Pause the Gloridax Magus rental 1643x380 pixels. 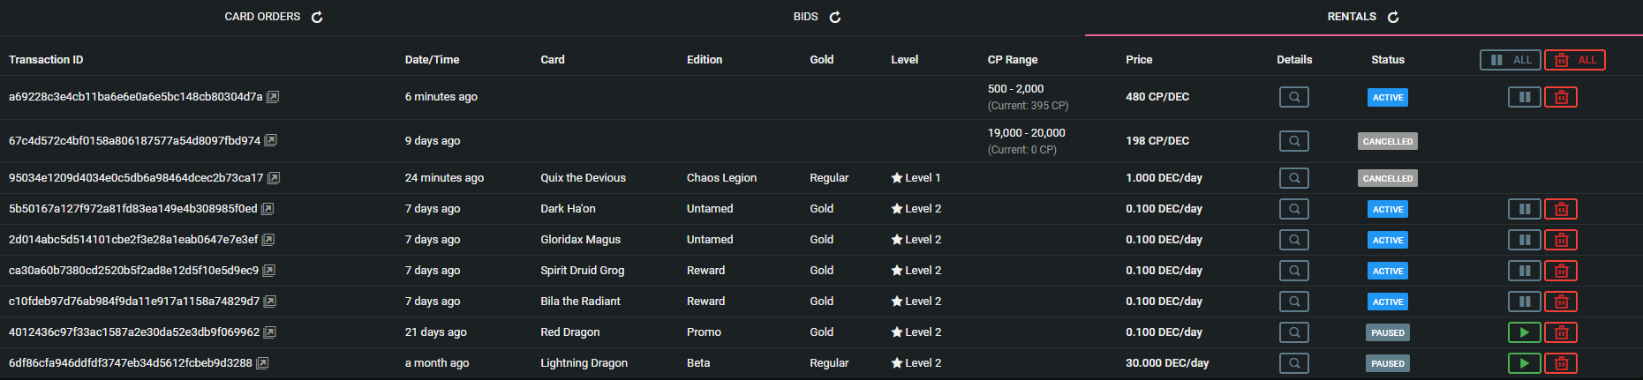(1525, 240)
